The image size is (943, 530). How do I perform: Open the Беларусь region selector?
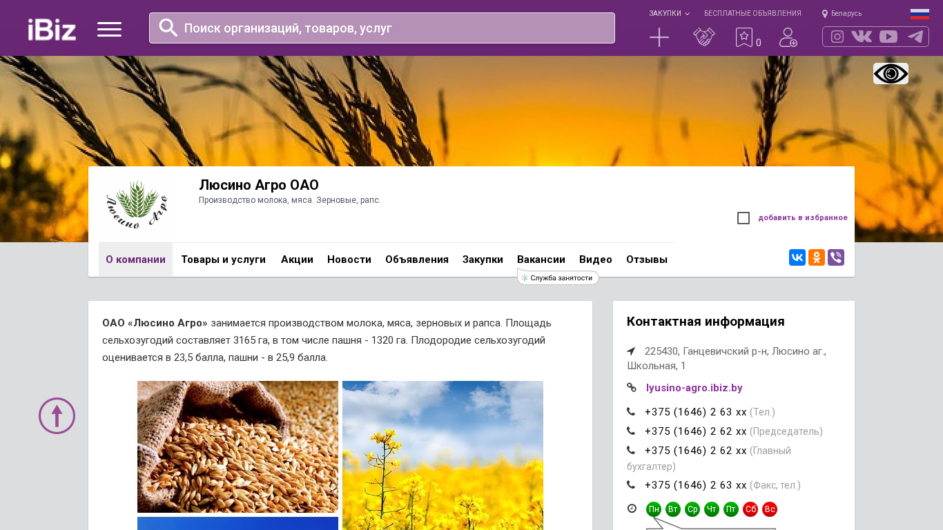[842, 14]
